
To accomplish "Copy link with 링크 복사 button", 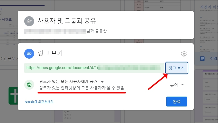I will [x=176, y=68].
